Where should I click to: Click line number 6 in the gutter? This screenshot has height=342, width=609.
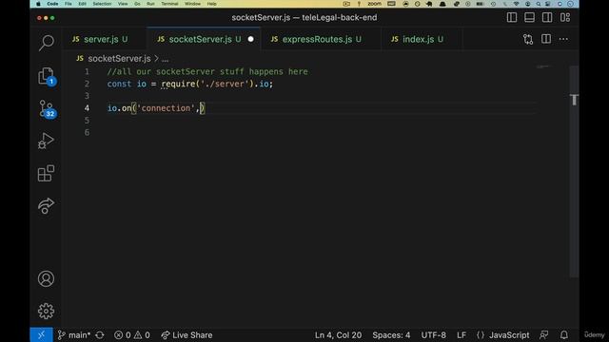click(87, 133)
